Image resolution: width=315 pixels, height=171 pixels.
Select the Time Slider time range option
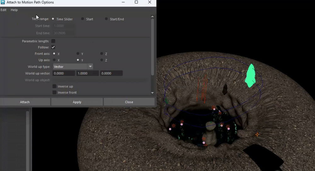(53, 19)
